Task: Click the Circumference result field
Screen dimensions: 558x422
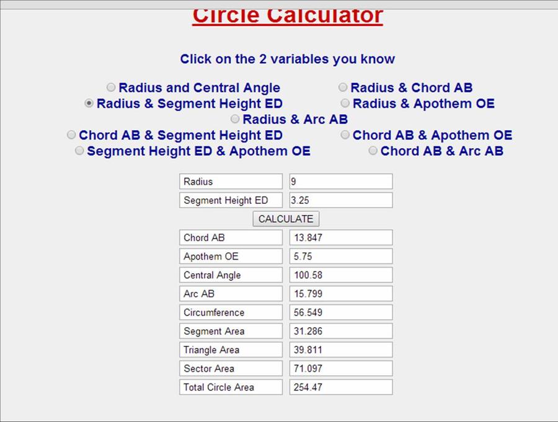Action: click(340, 312)
